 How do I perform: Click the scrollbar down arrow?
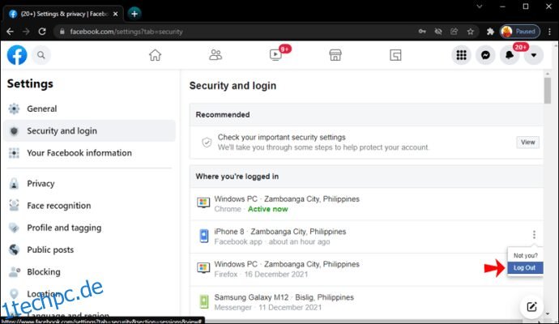coord(548,314)
